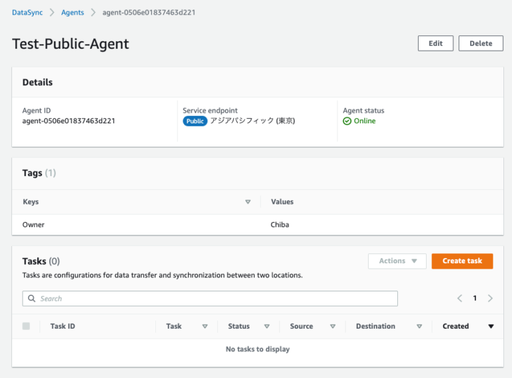The image size is (512, 378).
Task: Go to the Agents breadcrumb link
Action: 73,13
